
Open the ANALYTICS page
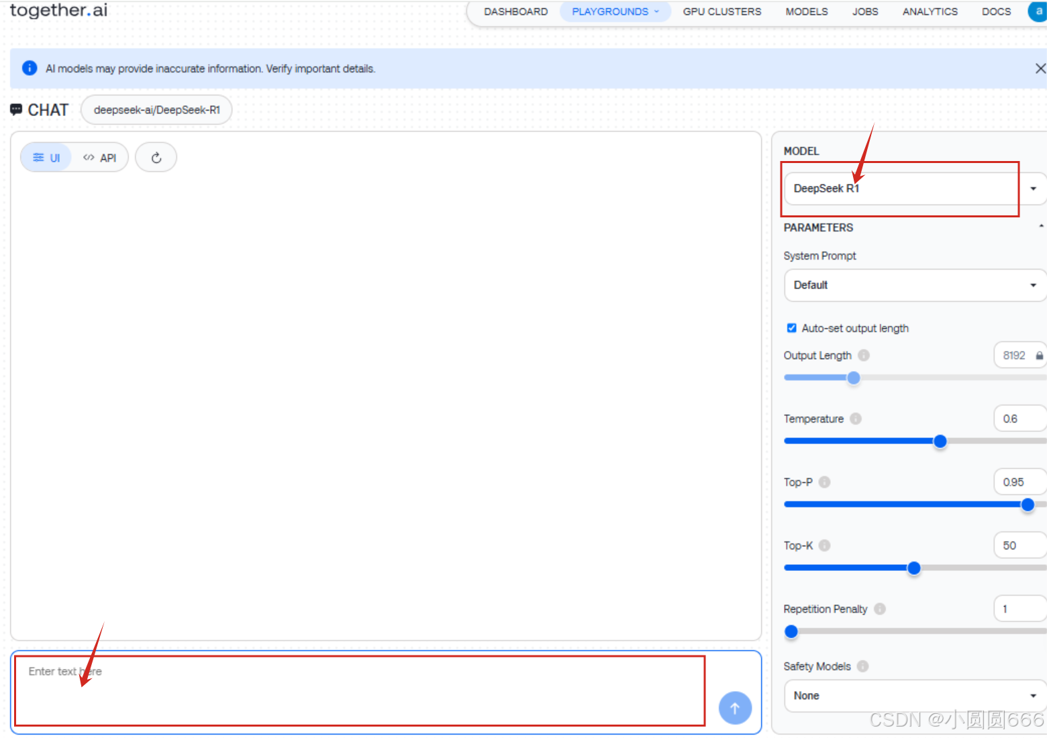(x=930, y=11)
